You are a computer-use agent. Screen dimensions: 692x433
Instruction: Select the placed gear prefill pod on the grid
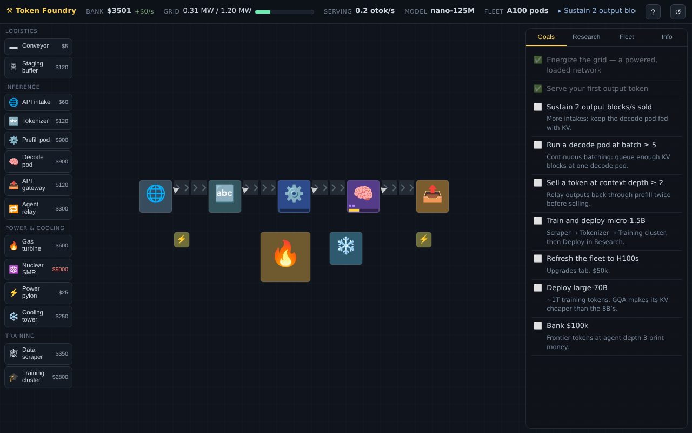pos(294,196)
